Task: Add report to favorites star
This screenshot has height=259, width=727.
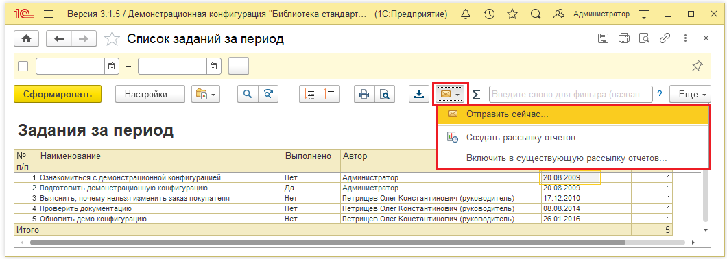Action: click(112, 39)
